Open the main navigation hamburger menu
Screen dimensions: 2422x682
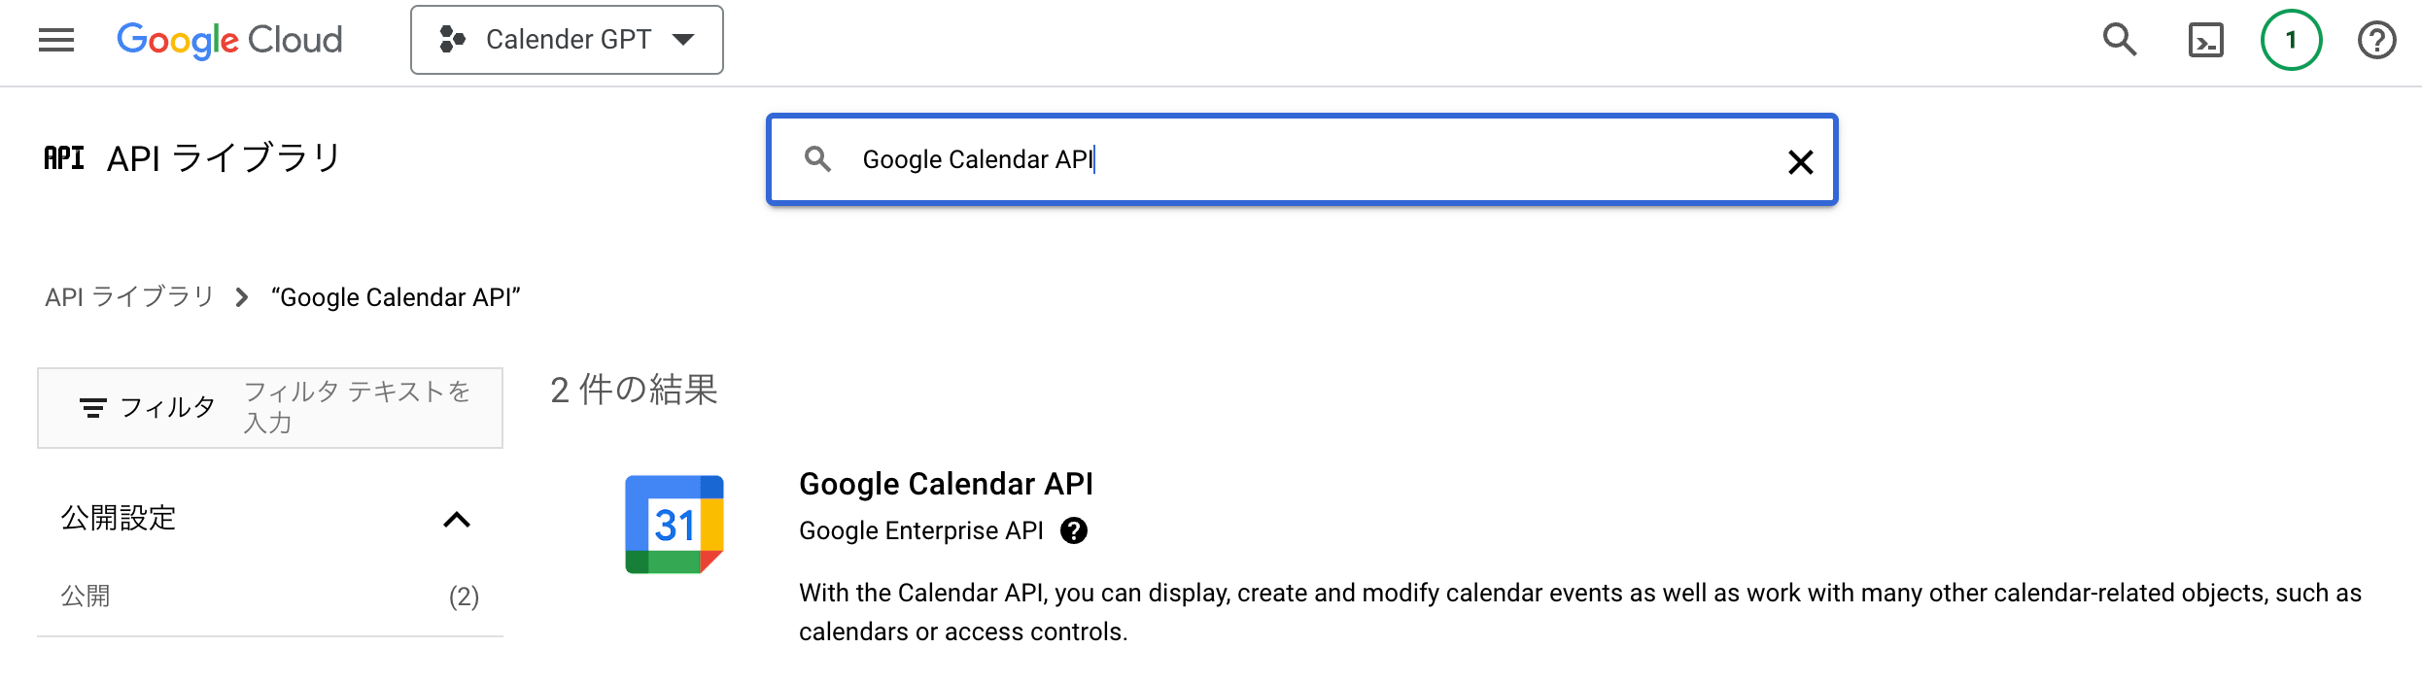56,40
